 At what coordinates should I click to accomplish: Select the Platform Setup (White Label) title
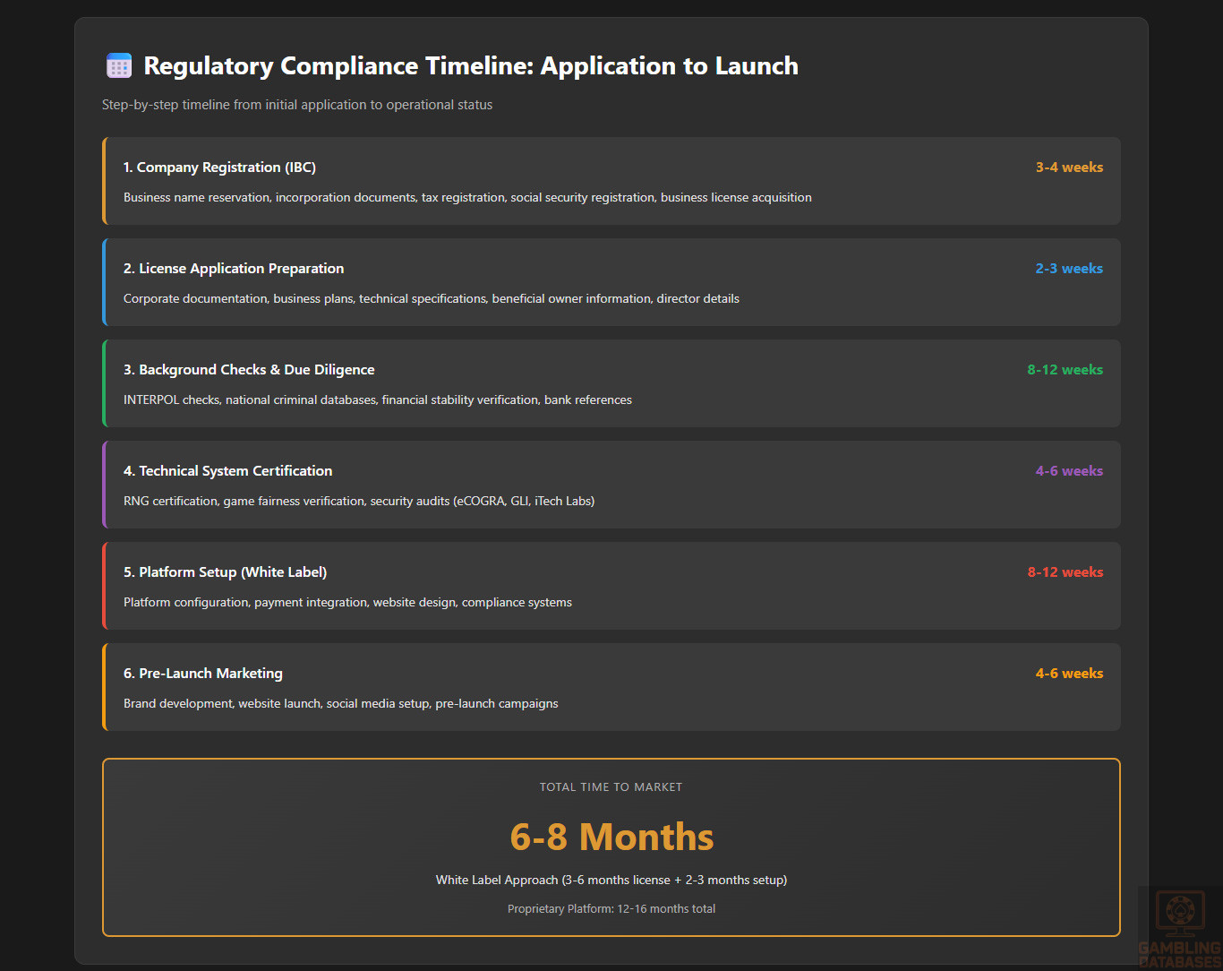pos(225,572)
